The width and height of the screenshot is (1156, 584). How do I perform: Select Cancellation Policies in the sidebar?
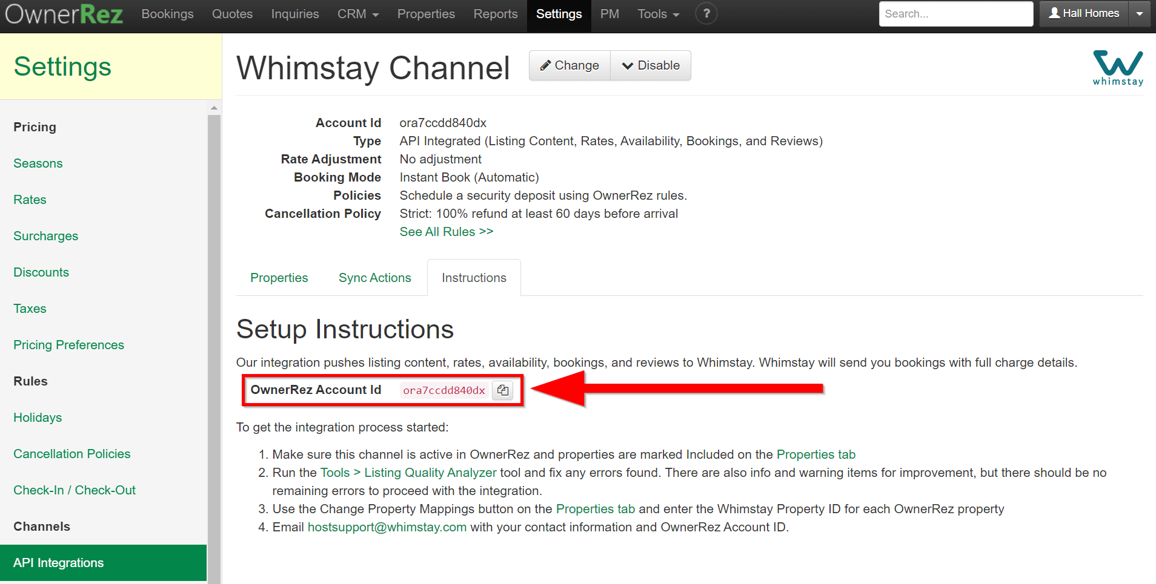point(71,453)
